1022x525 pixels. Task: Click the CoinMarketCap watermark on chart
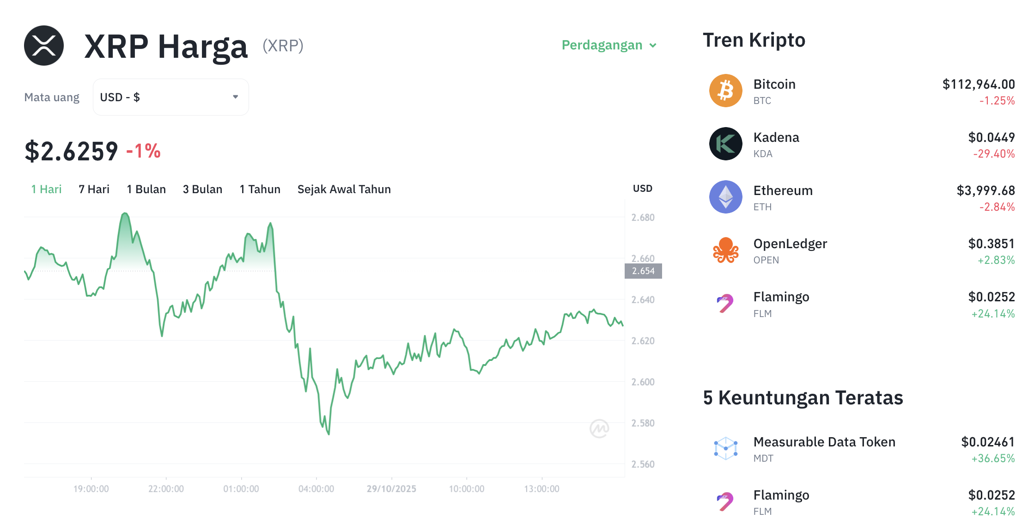click(599, 428)
